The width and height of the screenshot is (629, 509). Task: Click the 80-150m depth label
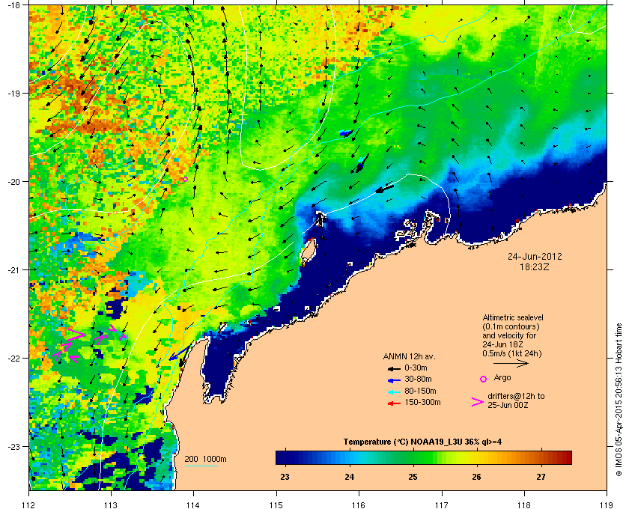(x=420, y=391)
